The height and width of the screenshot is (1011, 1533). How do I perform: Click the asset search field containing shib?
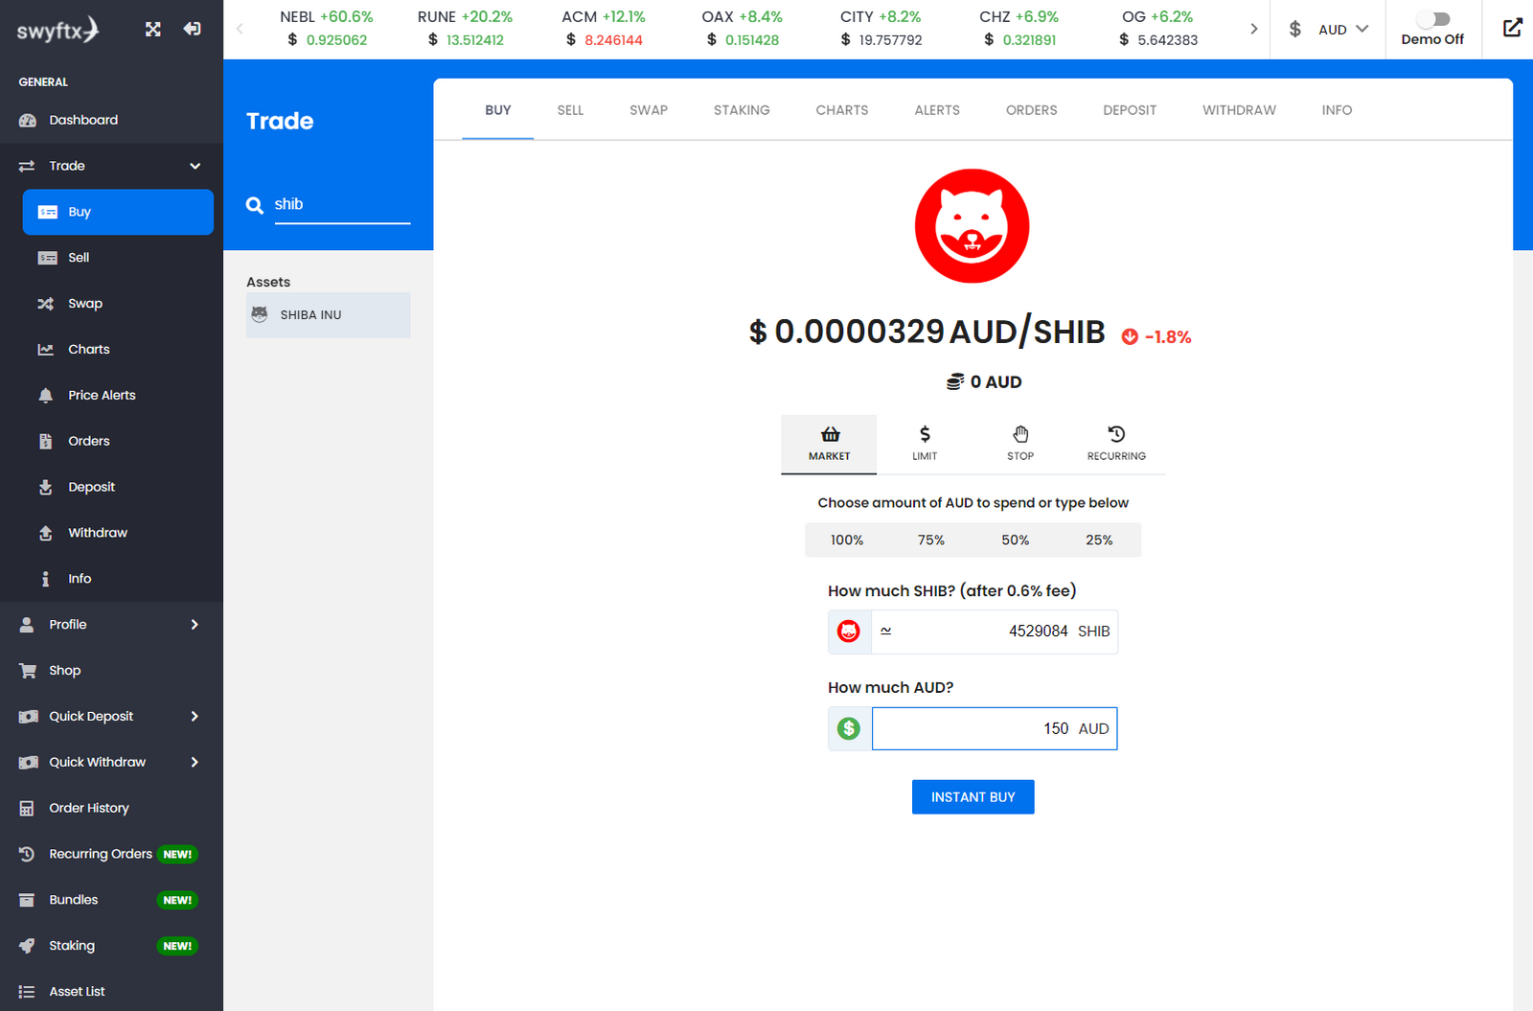[x=342, y=205]
